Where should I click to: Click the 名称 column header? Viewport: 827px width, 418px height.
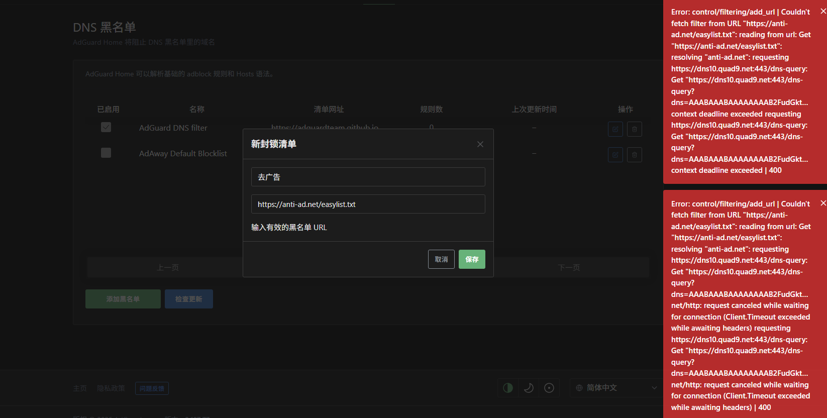197,109
